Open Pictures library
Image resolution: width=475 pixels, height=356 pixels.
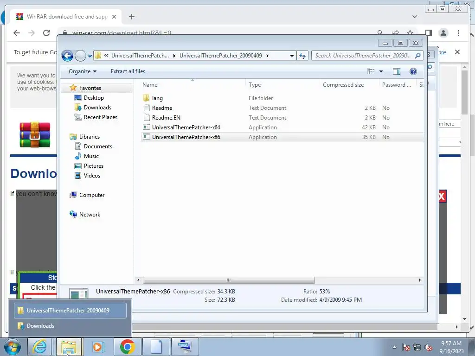tap(93, 165)
